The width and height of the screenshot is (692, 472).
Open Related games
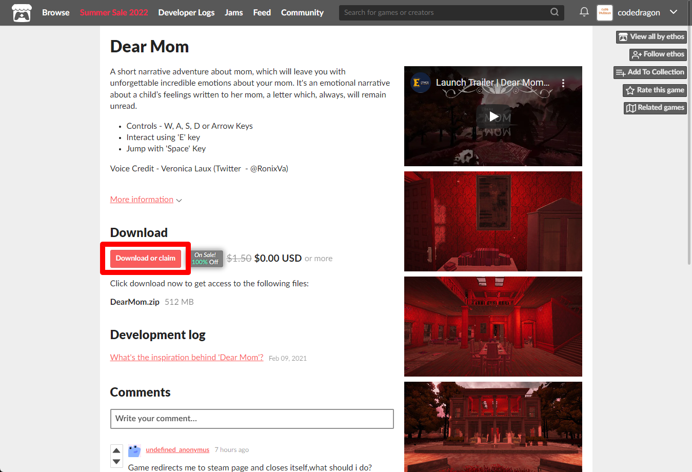[x=655, y=108]
